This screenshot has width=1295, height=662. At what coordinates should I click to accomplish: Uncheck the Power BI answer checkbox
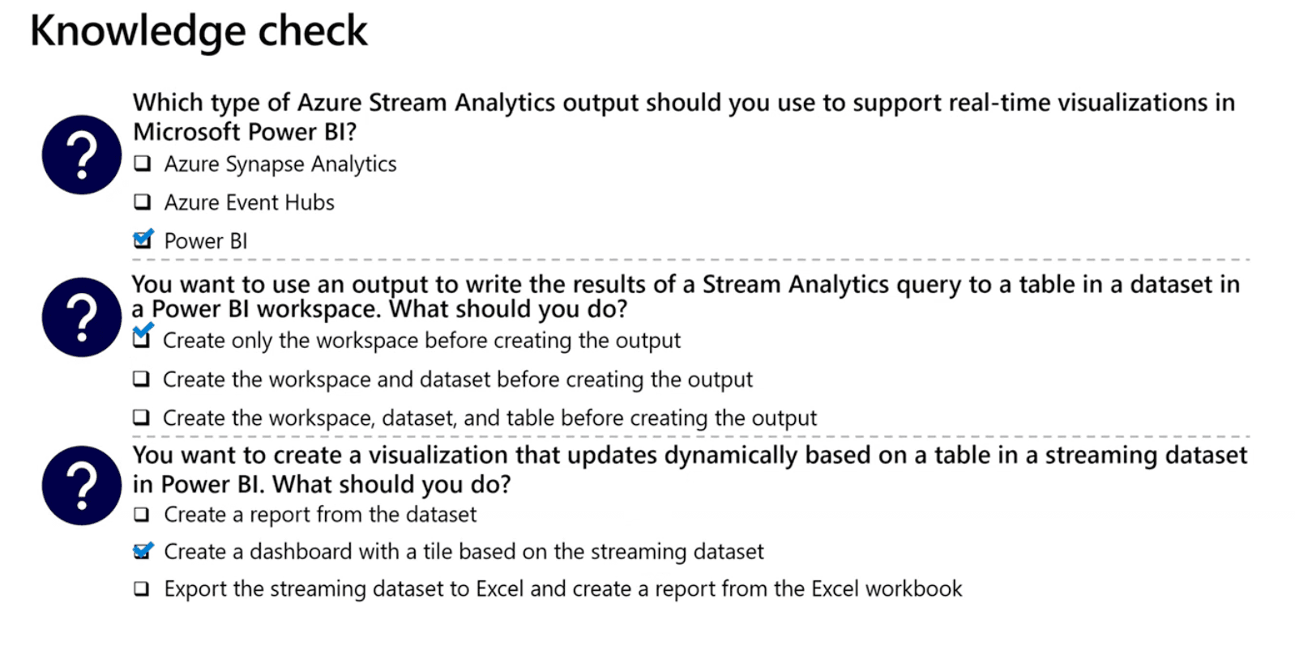pyautogui.click(x=143, y=240)
